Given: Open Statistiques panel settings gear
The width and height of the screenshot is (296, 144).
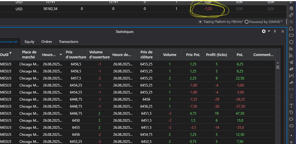Looking at the screenshot, I should (x=264, y=31).
